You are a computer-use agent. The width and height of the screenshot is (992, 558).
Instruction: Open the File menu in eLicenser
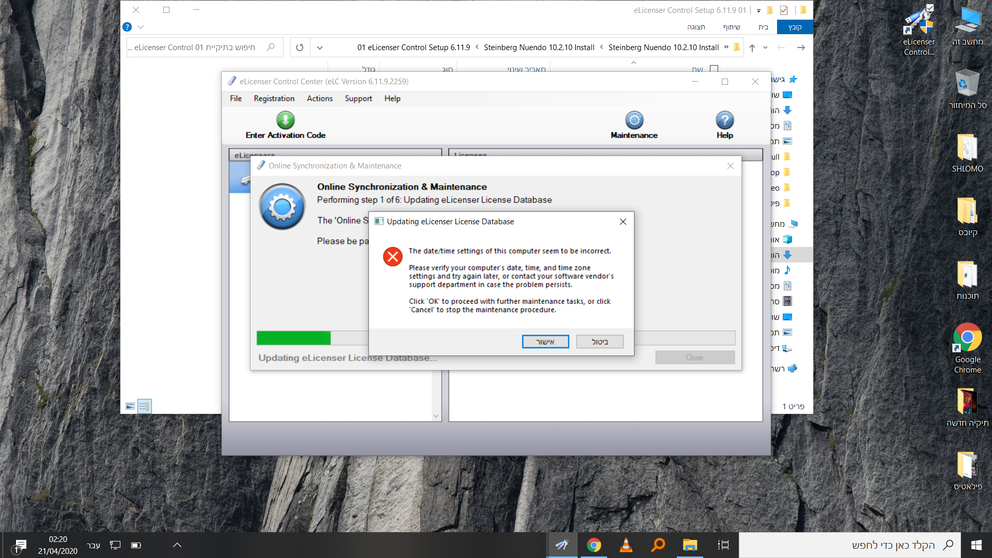(236, 98)
